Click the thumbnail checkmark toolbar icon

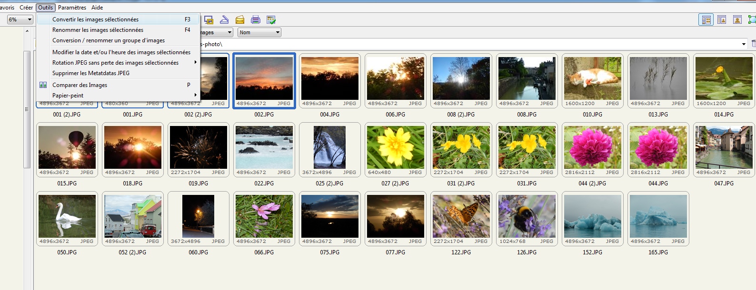click(x=271, y=20)
